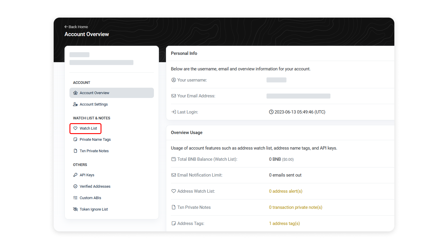
Task: Open the Token Ignore List page
Action: (x=112, y=209)
